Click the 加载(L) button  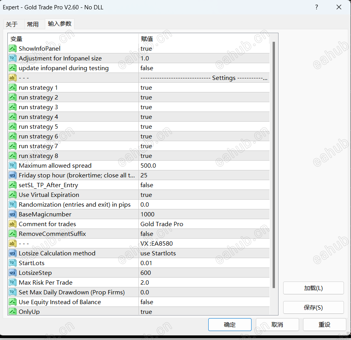click(x=314, y=288)
